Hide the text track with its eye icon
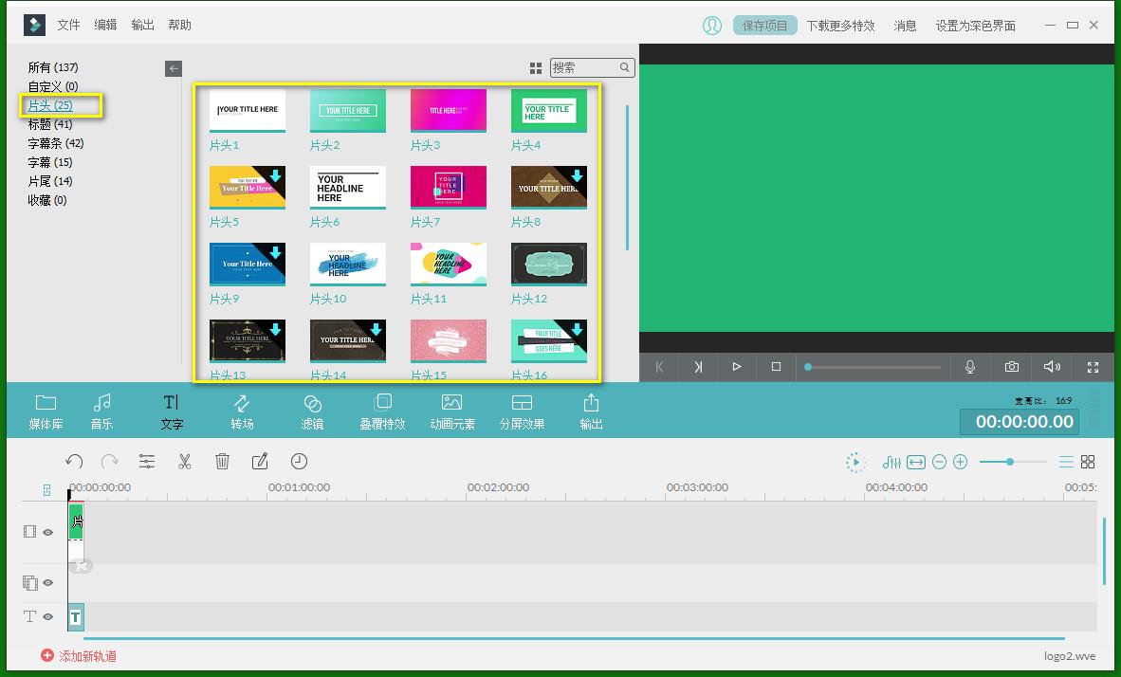1121x677 pixels. [x=46, y=617]
